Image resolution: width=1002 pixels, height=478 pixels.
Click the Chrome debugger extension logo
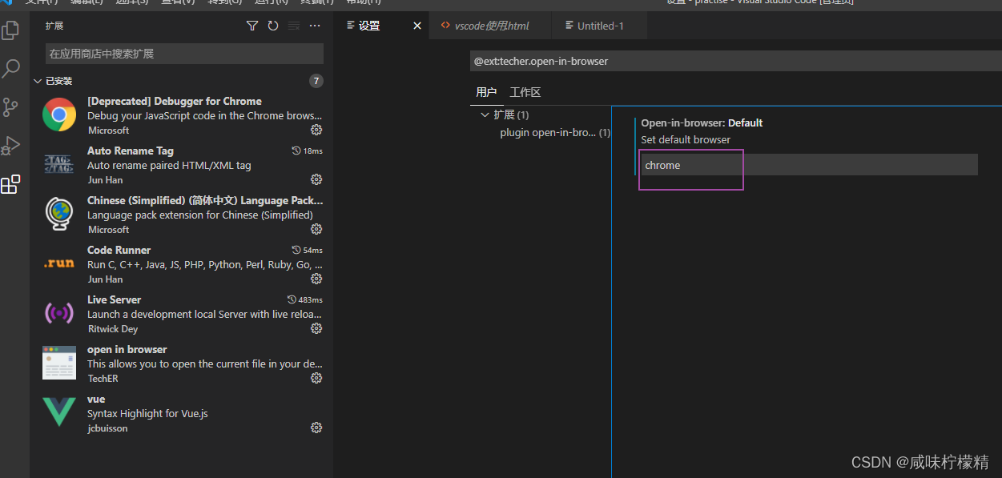pos(59,114)
